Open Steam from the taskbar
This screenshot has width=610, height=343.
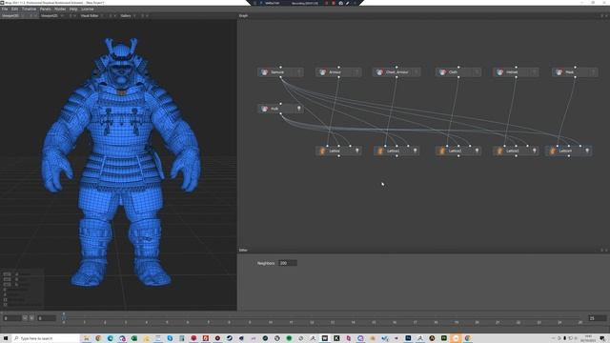(x=230, y=338)
